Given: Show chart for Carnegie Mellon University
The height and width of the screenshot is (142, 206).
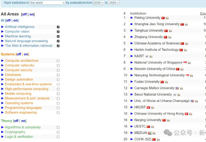Looking at the screenshot, I should [x=182, y=88].
